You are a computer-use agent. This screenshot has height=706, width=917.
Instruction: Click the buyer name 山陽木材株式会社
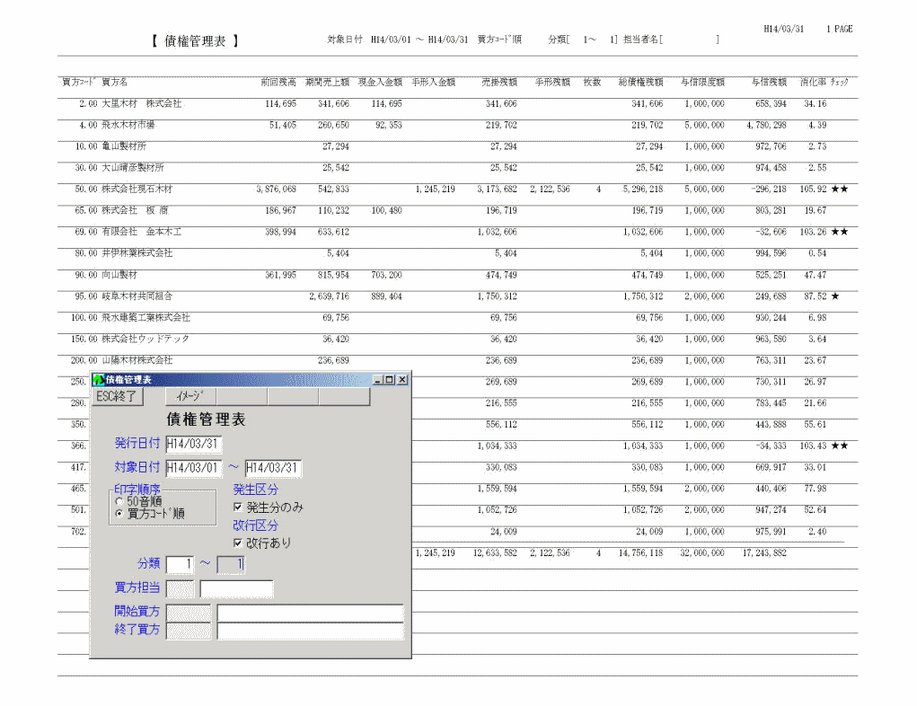137,360
